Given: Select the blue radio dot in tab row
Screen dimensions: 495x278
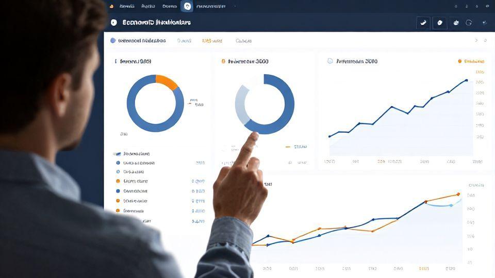Looking at the screenshot, I should point(113,40).
